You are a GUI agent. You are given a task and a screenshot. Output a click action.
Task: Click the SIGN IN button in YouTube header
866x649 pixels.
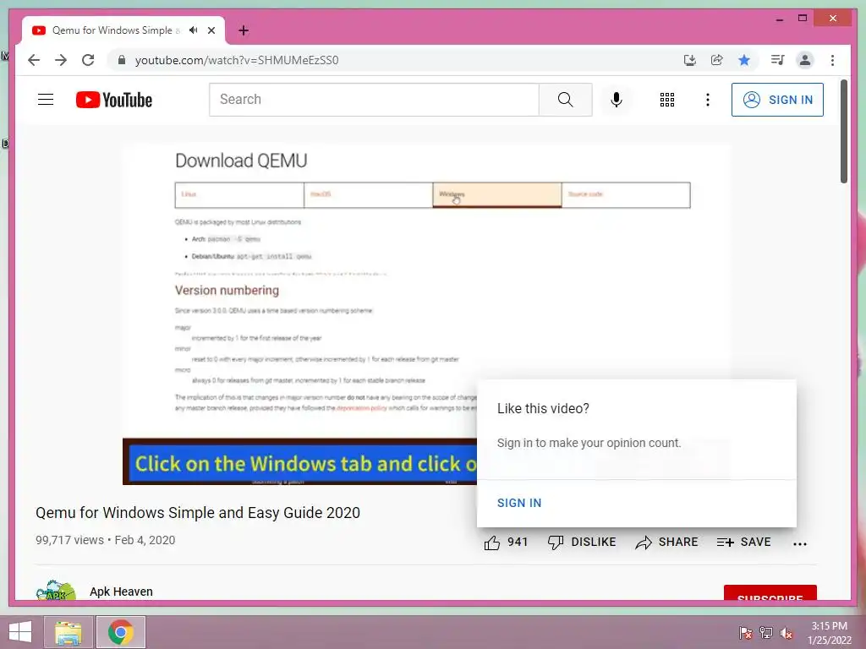(x=777, y=100)
